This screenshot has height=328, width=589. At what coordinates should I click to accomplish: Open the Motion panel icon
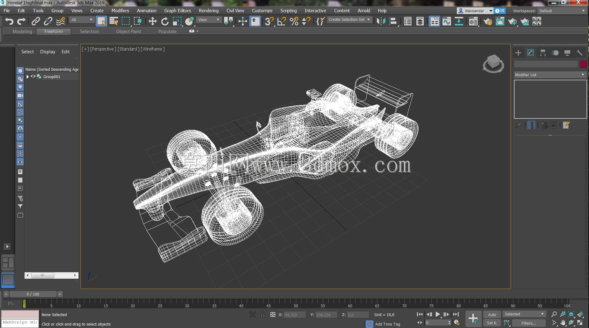click(x=555, y=53)
